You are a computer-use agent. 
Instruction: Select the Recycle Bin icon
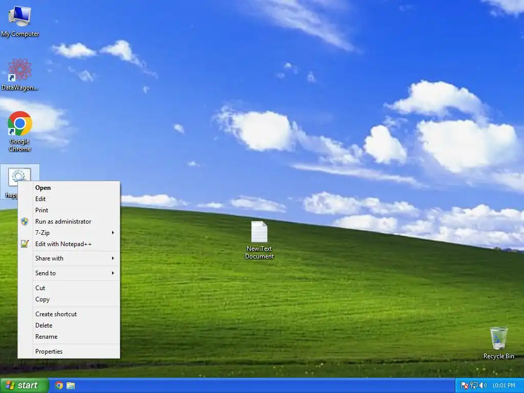498,343
